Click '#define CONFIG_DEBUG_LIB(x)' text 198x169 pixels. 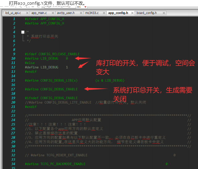click(x=51, y=80)
